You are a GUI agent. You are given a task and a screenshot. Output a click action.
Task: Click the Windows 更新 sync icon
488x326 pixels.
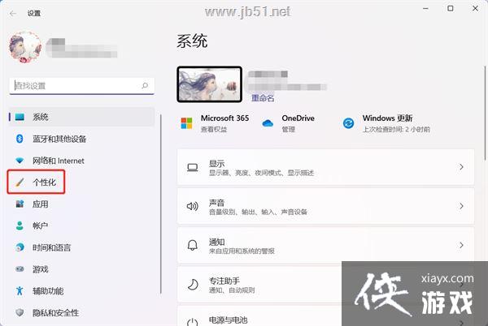tap(348, 123)
